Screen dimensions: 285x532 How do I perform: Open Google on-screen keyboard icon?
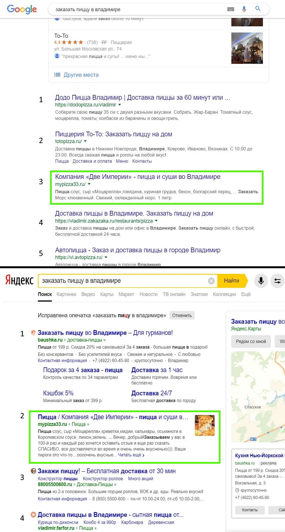231,9
